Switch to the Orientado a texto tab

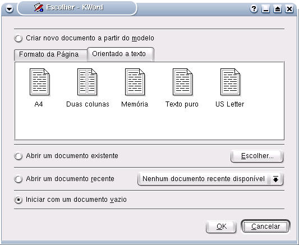[x=121, y=54]
